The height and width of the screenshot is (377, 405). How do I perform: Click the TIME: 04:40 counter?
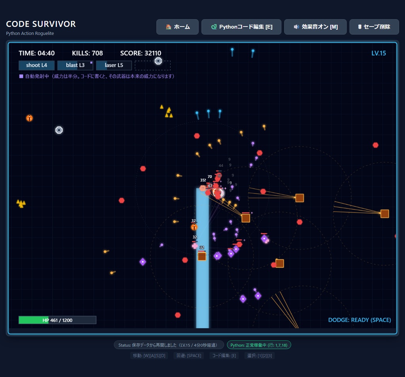[37, 53]
